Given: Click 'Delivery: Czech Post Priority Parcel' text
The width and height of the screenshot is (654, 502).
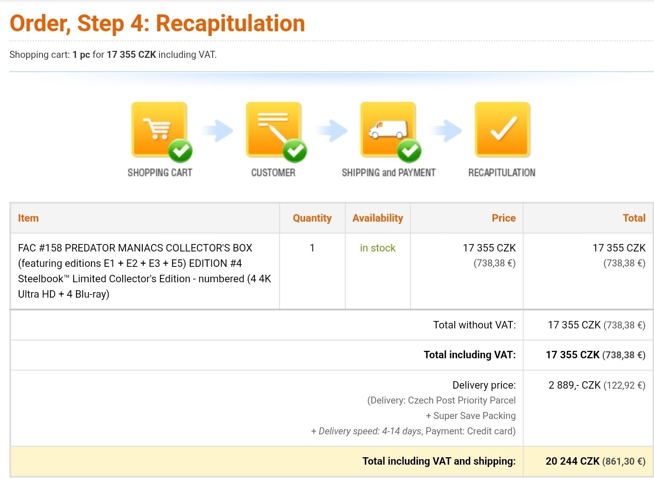Looking at the screenshot, I should coord(441,400).
